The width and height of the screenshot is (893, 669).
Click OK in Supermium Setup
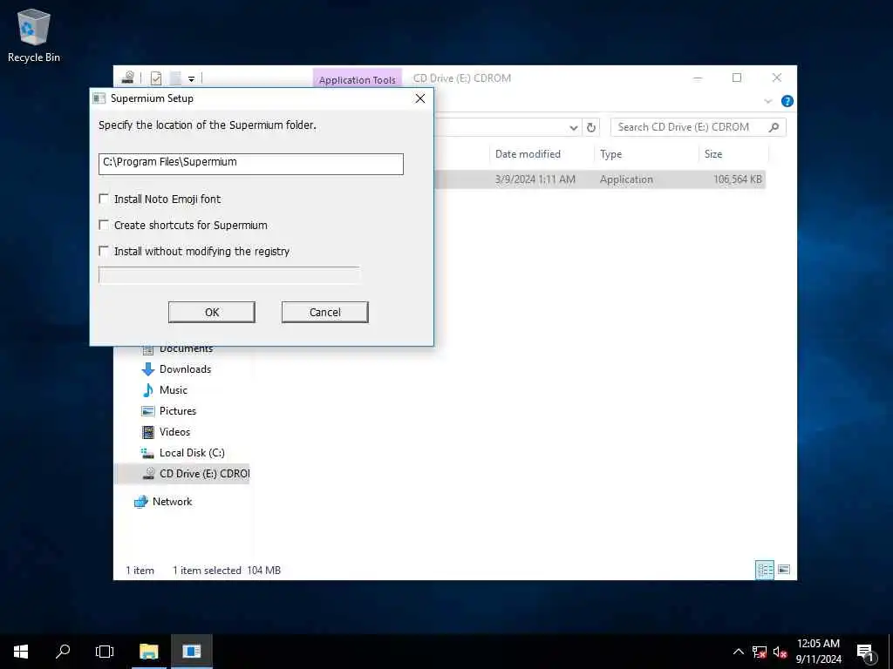(212, 313)
